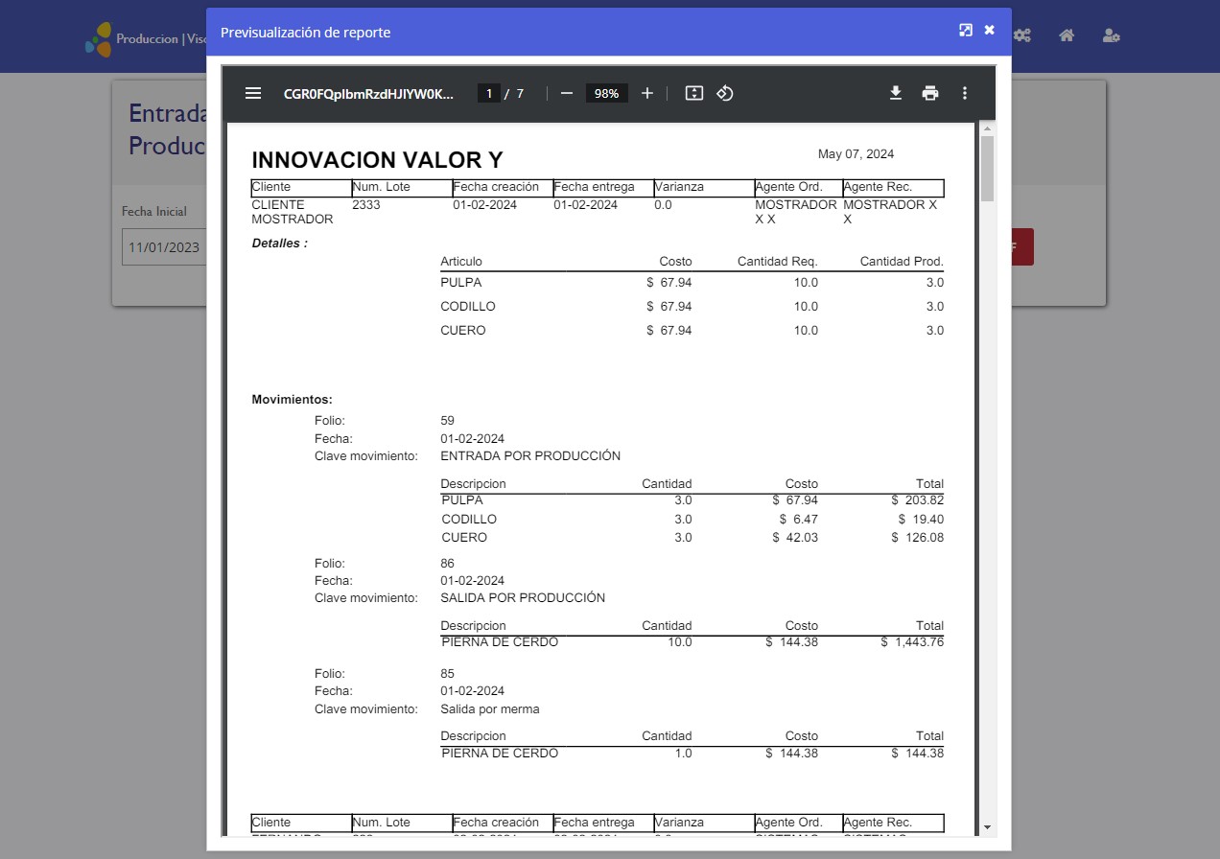Open the user account icon in header
The image size is (1220, 859).
pyautogui.click(x=1112, y=36)
